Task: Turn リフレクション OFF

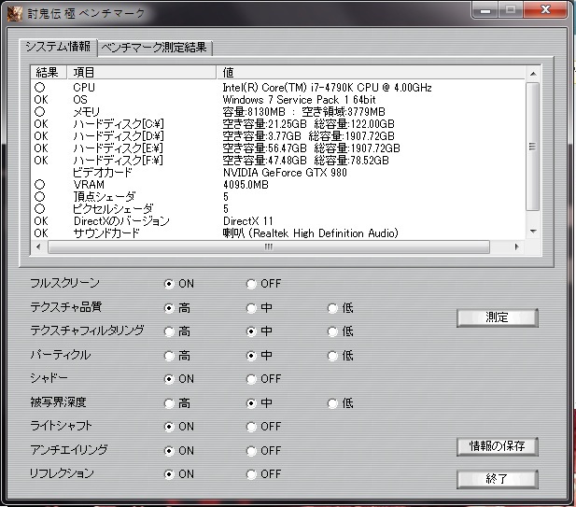Action: pos(251,474)
